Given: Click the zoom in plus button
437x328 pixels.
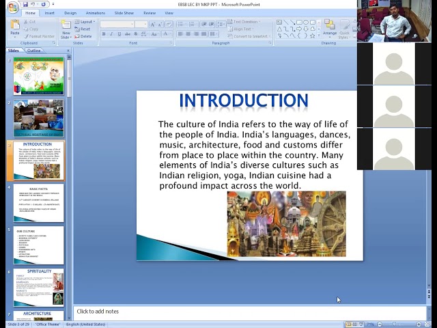Looking at the screenshot, I should pyautogui.click(x=419, y=325).
